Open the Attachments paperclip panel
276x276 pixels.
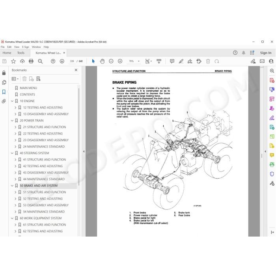click(4, 101)
